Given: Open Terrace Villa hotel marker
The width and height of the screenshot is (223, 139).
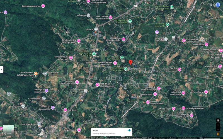Looking at the screenshot, I should [71, 58].
